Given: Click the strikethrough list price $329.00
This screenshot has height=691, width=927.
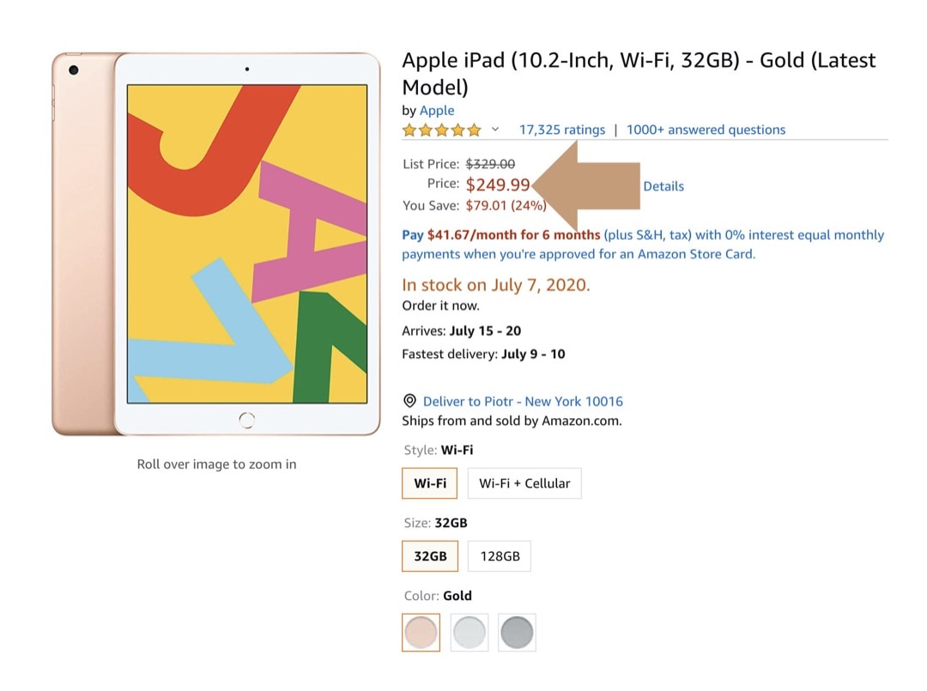Looking at the screenshot, I should [490, 164].
